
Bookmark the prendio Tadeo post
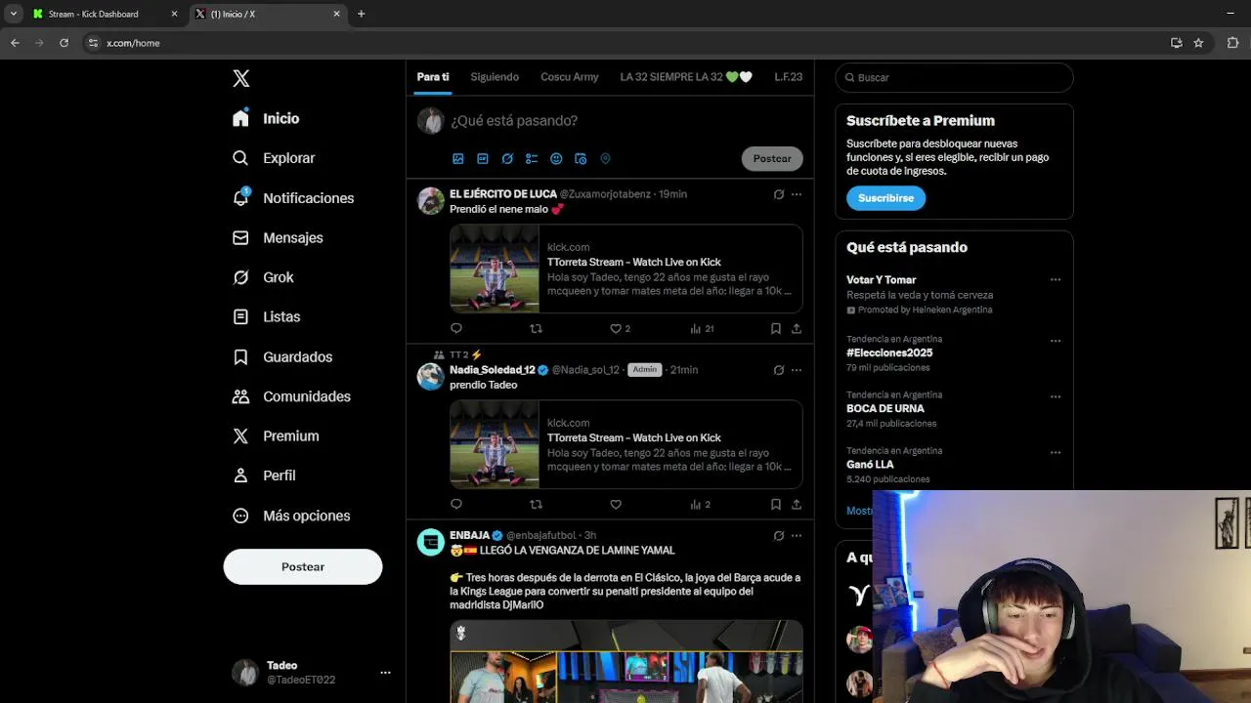776,505
